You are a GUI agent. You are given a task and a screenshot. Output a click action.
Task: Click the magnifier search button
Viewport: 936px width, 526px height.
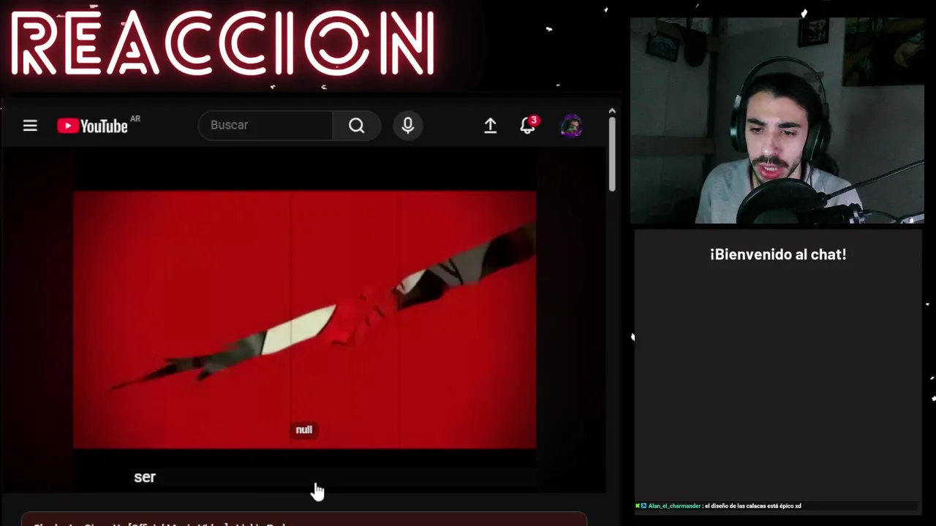(x=356, y=126)
